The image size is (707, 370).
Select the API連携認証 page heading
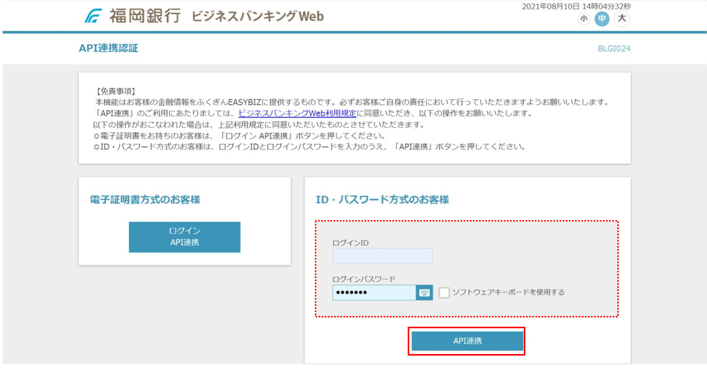108,48
